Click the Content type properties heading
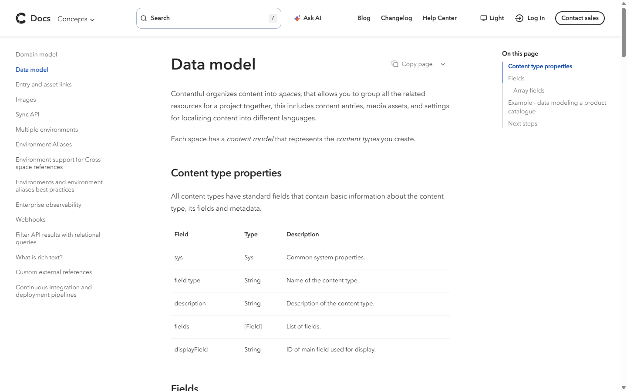Image resolution: width=627 pixels, height=391 pixels. (226, 173)
